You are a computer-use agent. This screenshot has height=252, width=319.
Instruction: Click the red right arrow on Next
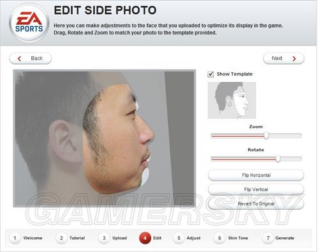pyautogui.click(x=294, y=59)
